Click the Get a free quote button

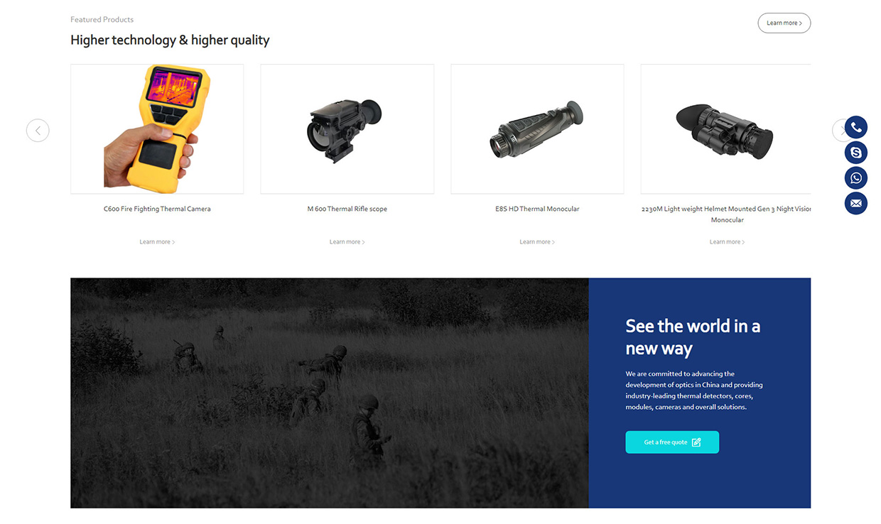[672, 442]
